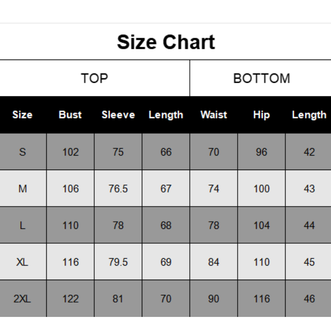Viewport: 331px width, 331px height.
Task: Click the sleeve value 76.5
Action: (x=118, y=189)
